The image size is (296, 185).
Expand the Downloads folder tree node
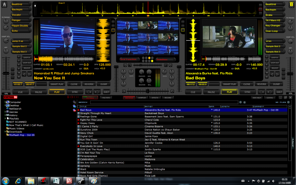[5, 132]
